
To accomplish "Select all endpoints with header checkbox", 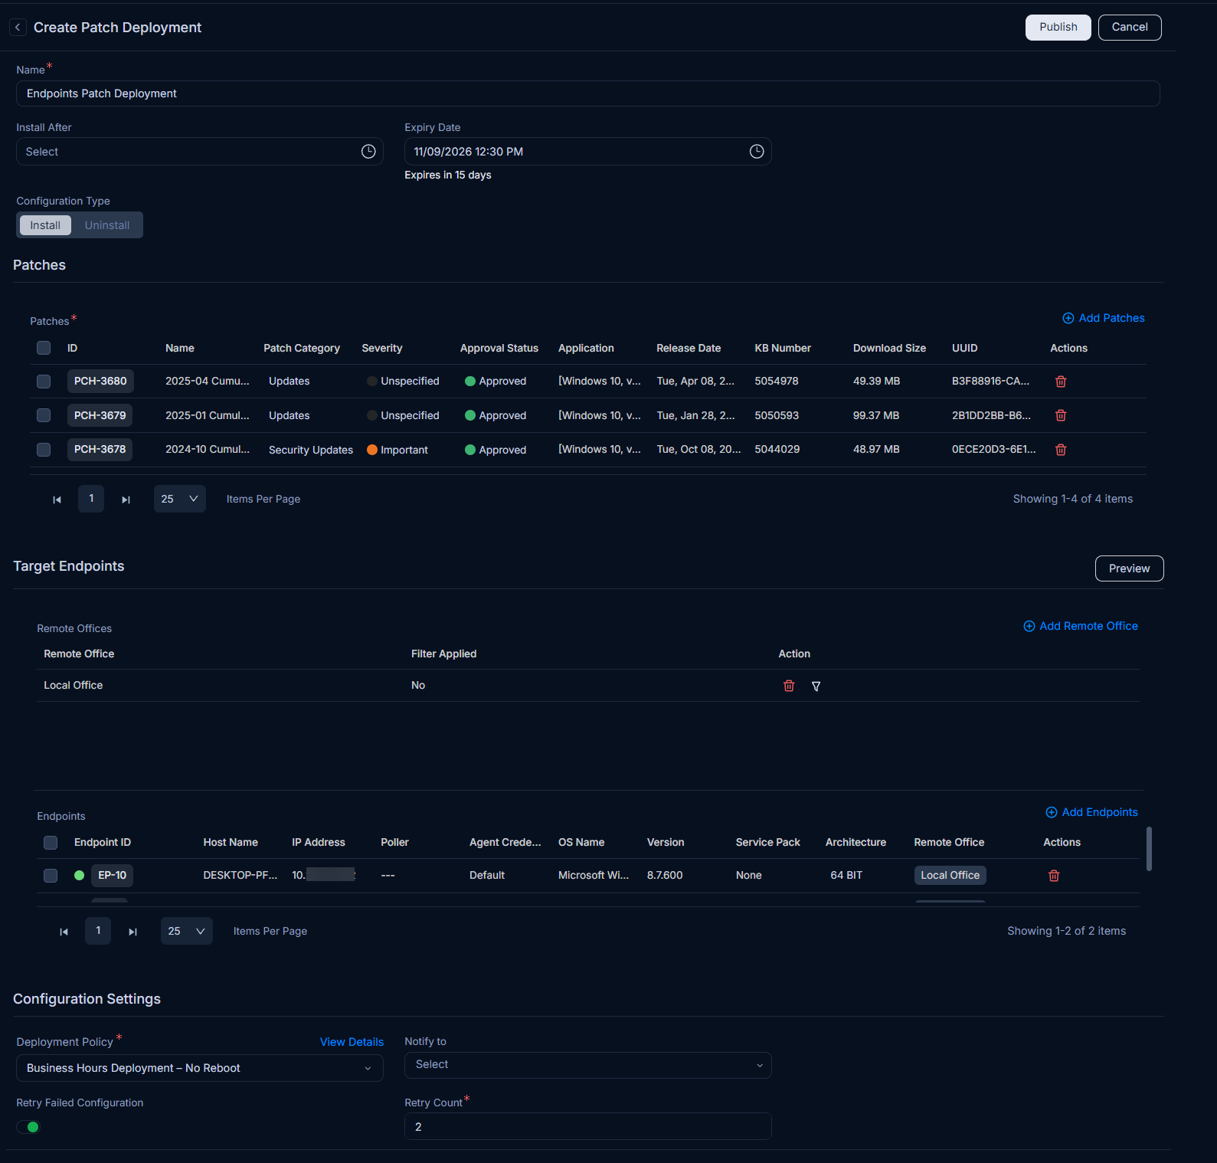I will pyautogui.click(x=51, y=843).
